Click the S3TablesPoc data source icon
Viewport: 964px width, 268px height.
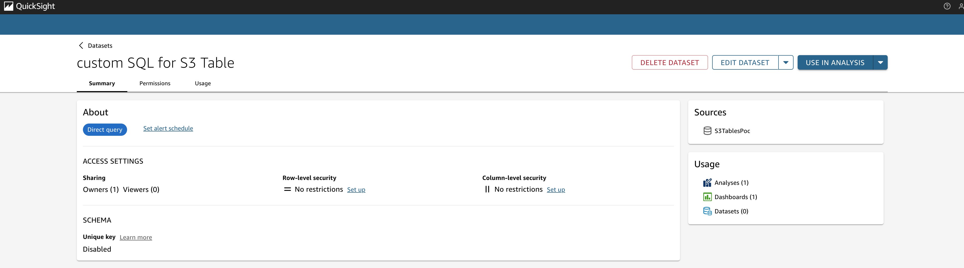[707, 131]
